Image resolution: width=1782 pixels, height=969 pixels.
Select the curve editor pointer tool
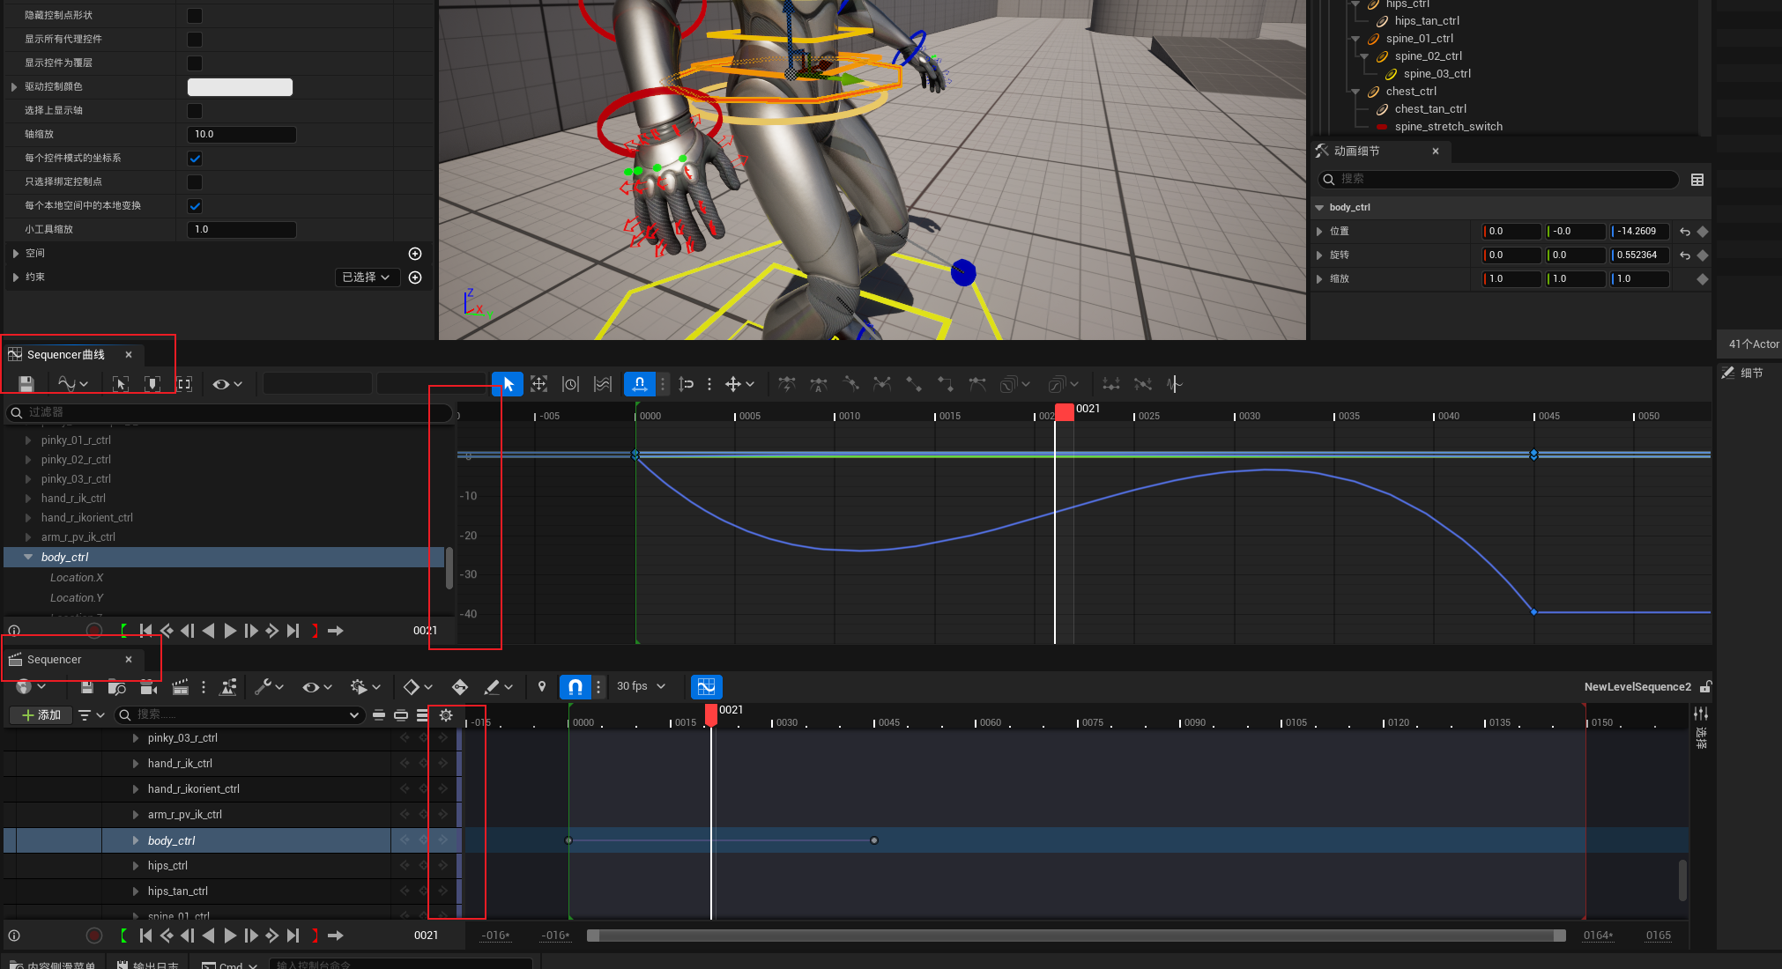click(508, 384)
